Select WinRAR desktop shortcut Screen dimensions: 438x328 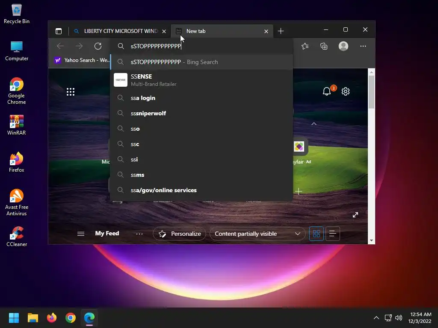click(x=17, y=125)
